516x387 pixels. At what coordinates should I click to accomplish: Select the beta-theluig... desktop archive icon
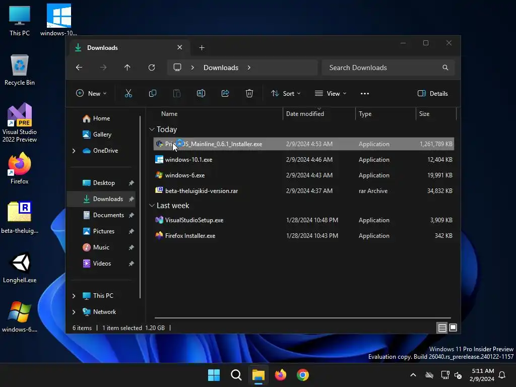tap(20, 218)
